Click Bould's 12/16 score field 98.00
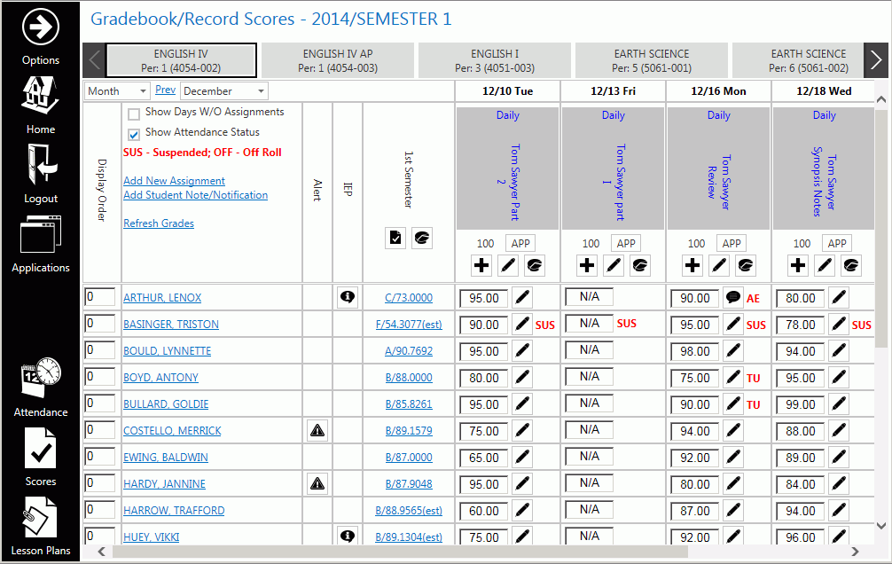 [x=695, y=351]
